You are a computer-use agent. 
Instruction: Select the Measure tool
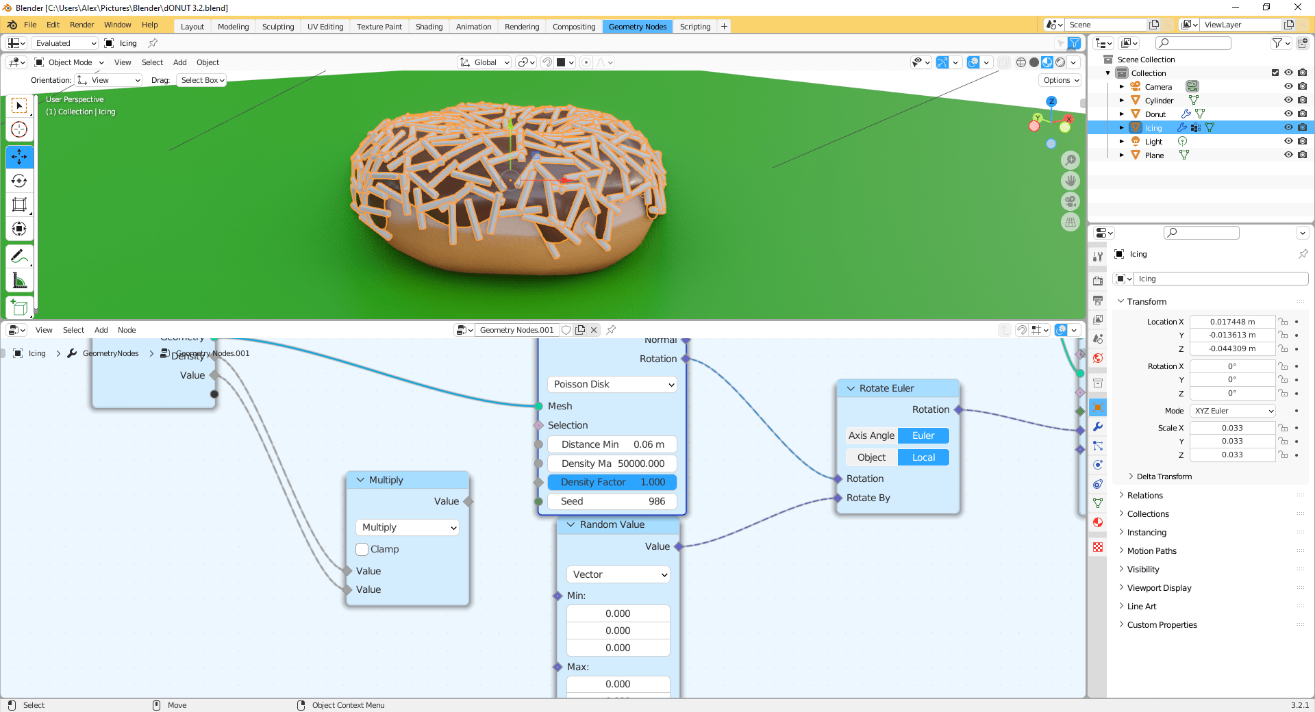coord(19,280)
